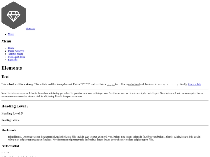210x157 pixels.
Task: Click the bold Menu heading
Action: [x=6, y=41]
